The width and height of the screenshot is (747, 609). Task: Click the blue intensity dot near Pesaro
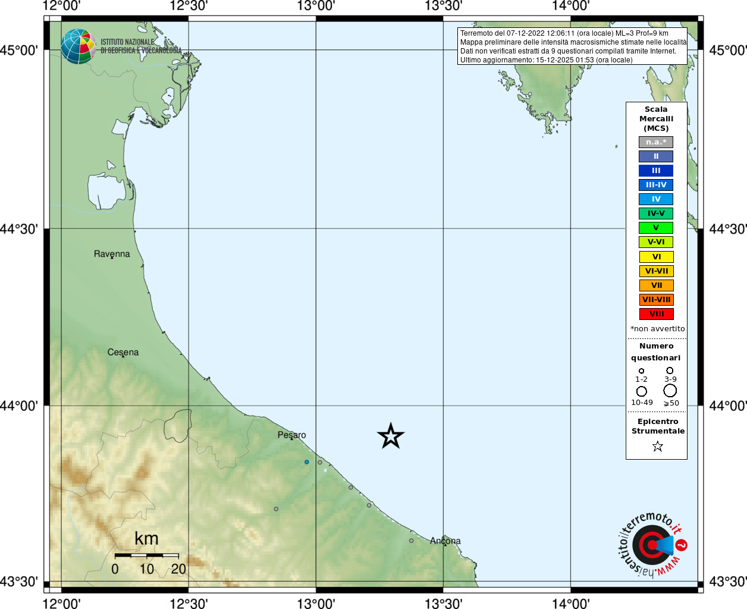(x=307, y=462)
